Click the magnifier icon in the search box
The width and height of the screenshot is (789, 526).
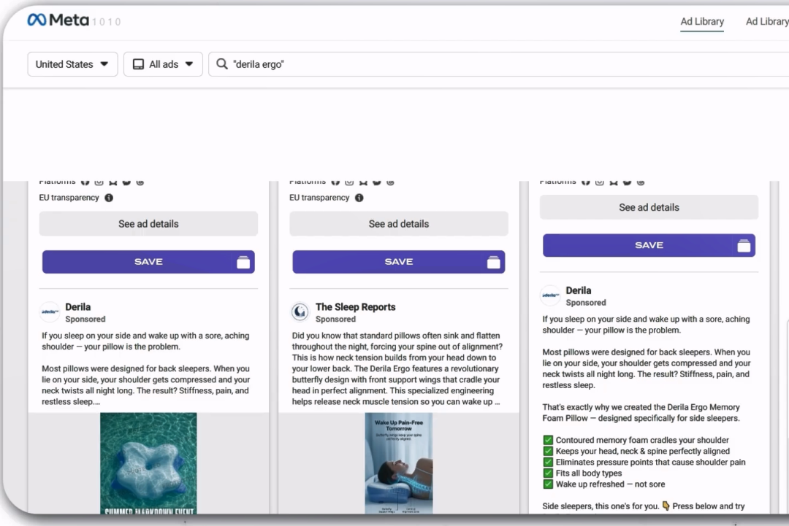(222, 63)
